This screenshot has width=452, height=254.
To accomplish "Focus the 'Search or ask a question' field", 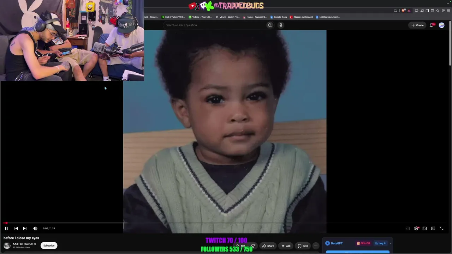I will [215, 25].
